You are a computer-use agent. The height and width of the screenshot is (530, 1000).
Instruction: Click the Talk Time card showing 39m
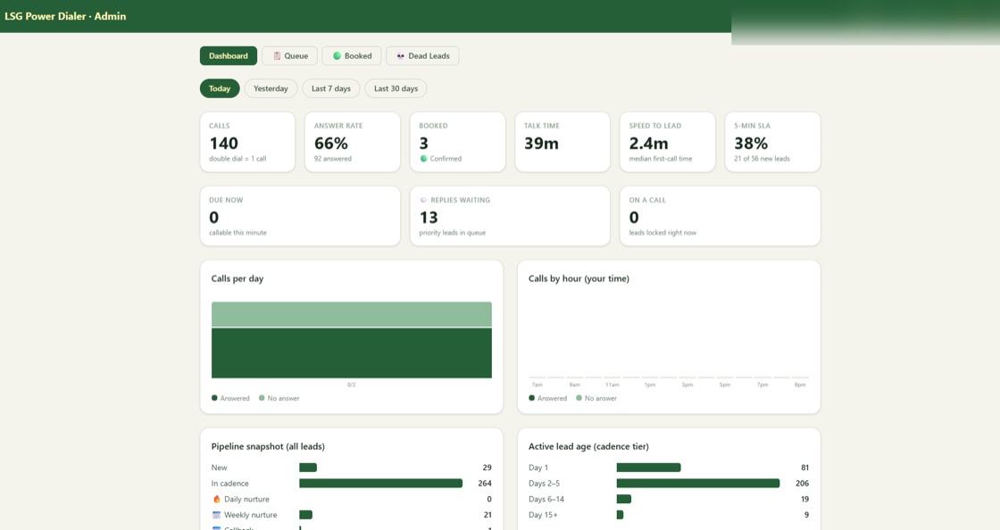tap(562, 142)
